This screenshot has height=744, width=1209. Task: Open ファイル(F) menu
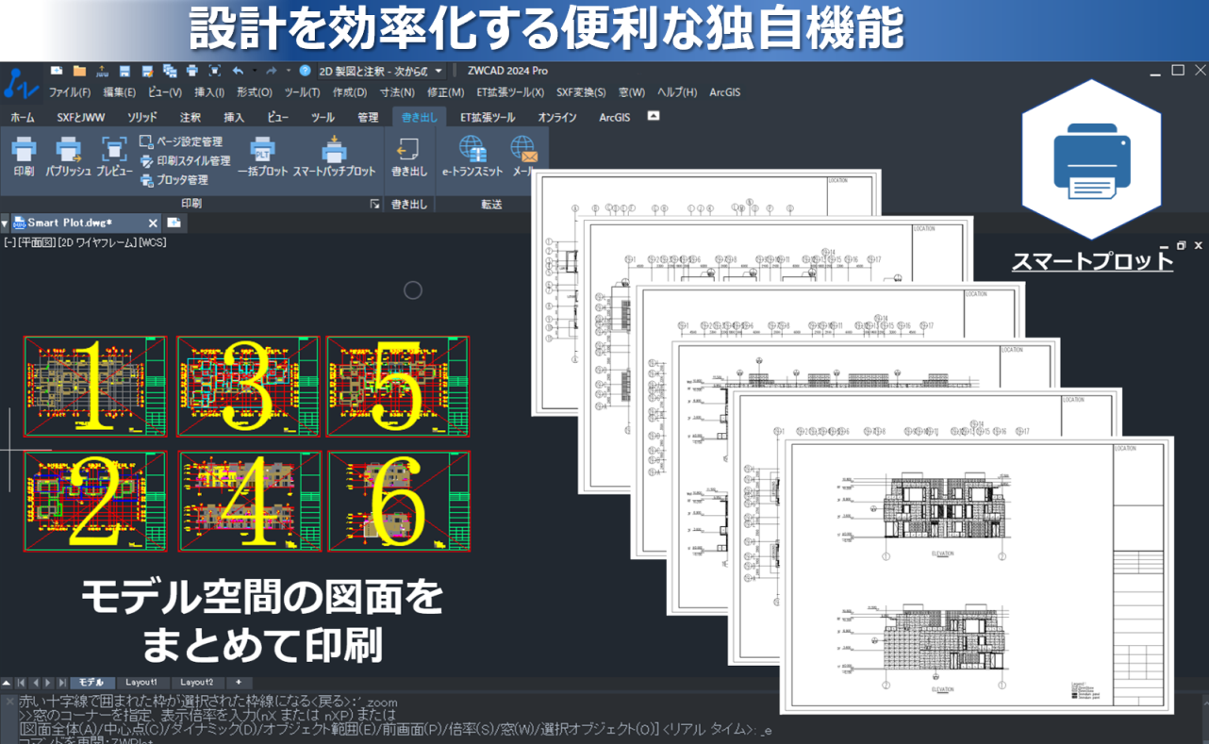tap(70, 92)
